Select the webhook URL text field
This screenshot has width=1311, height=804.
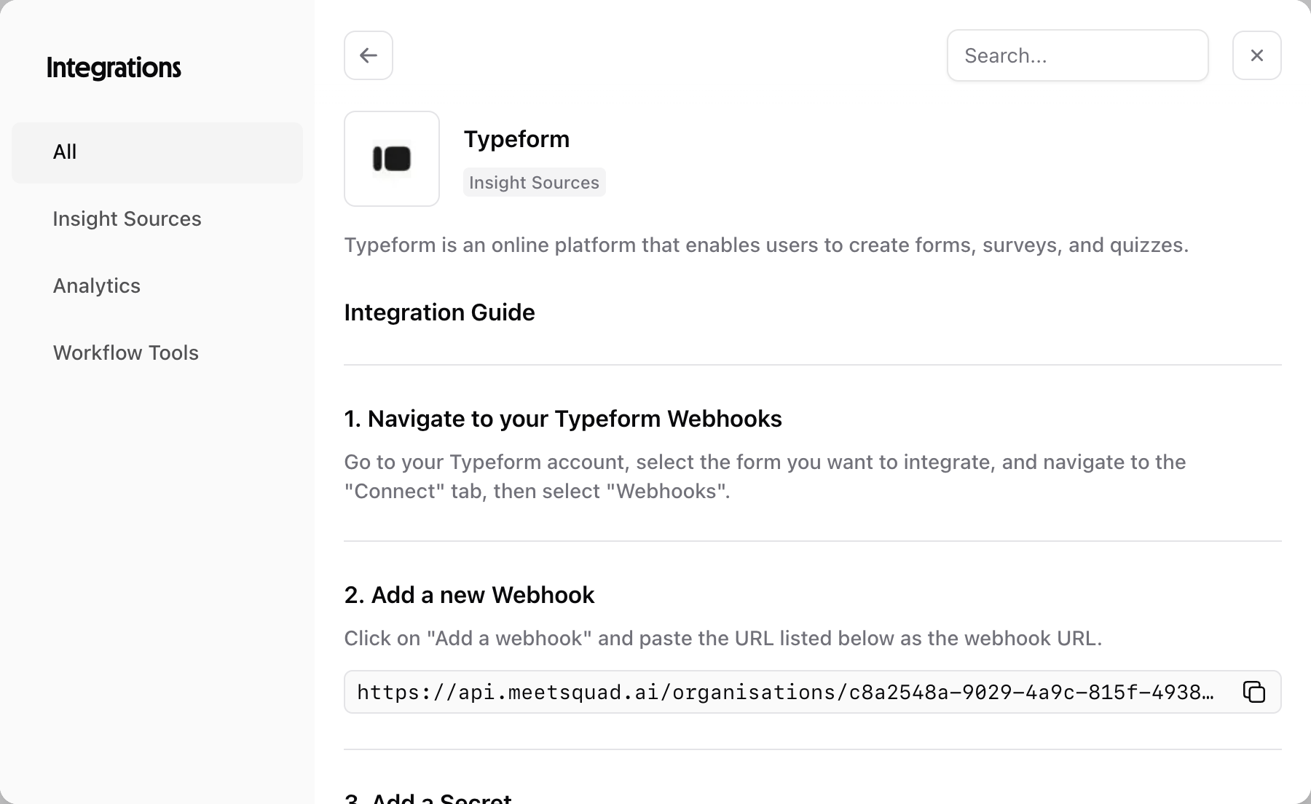pos(812,692)
